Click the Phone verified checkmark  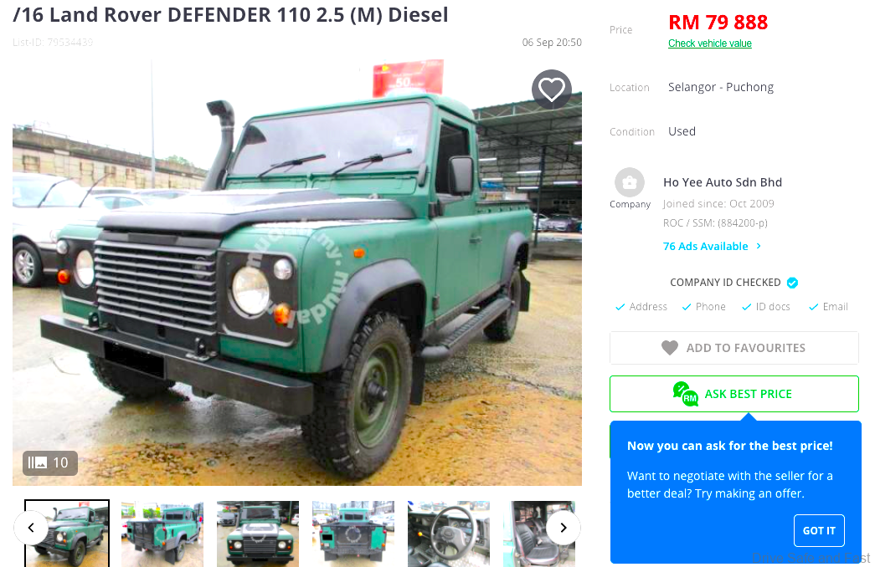pyautogui.click(x=687, y=307)
